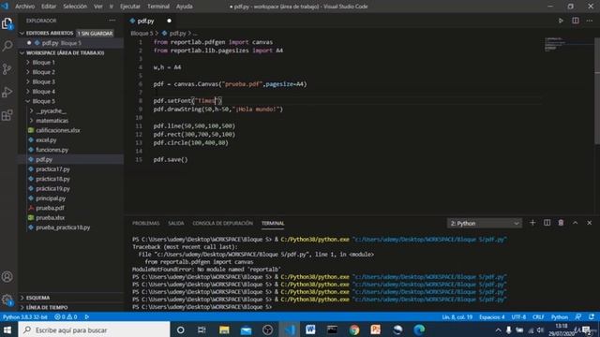Open Explorer panel ellipsis menu
The image size is (600, 337).
pos(112,21)
